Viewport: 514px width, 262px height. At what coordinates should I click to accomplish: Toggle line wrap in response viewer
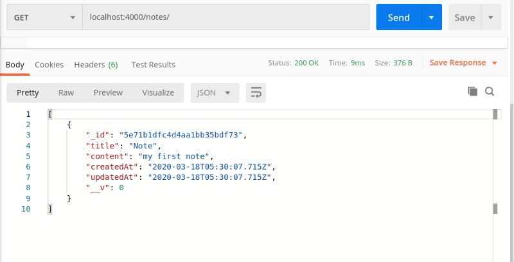click(256, 92)
